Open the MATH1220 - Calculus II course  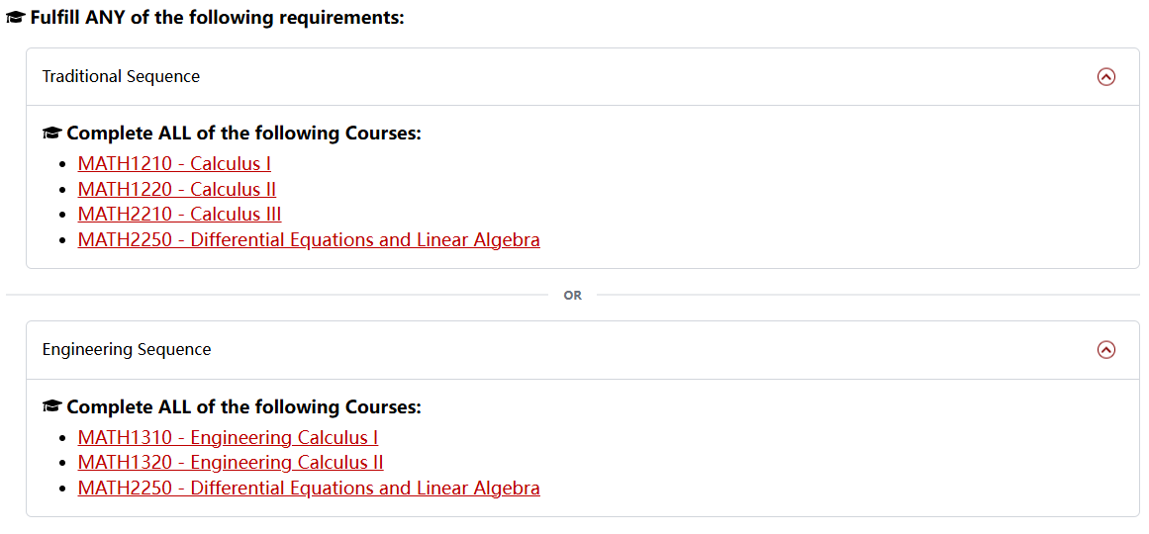(176, 189)
